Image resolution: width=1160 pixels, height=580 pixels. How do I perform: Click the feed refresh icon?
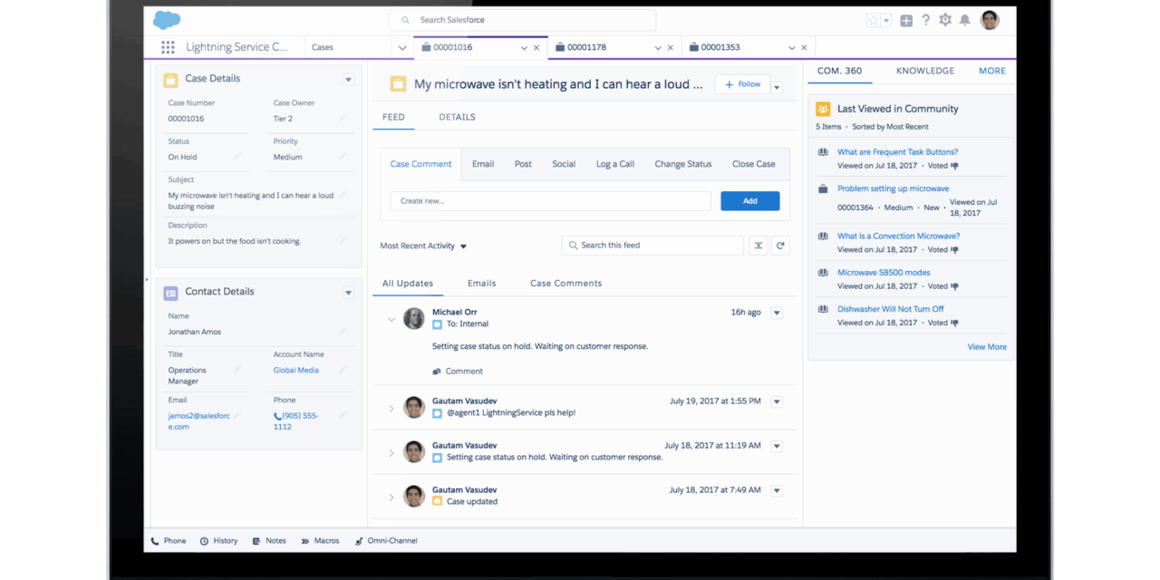(780, 245)
